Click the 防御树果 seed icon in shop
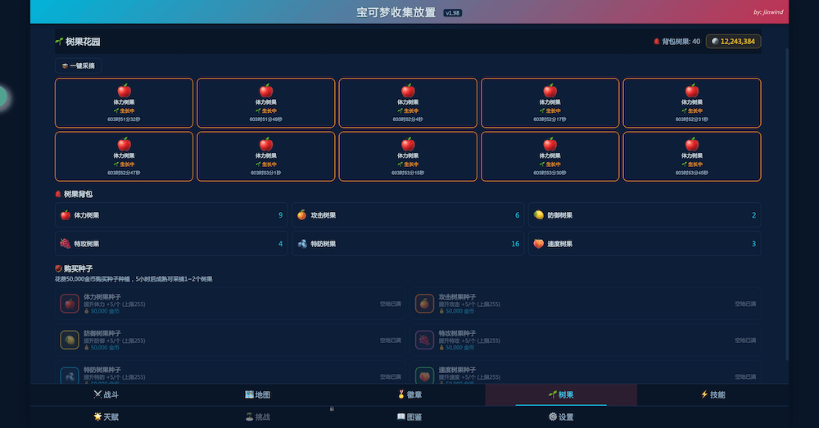Screen dimensions: 819x428 coord(70,340)
